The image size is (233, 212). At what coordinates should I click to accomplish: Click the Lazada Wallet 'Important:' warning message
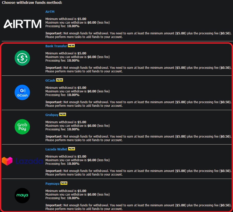[x=138, y=173]
